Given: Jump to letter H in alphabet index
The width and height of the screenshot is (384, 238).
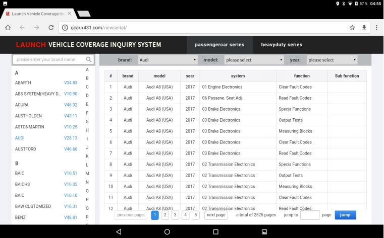Looking at the screenshot, I should click(x=87, y=130).
